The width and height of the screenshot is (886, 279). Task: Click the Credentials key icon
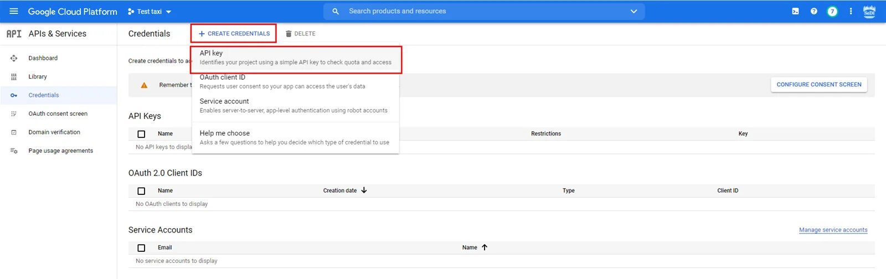click(14, 95)
